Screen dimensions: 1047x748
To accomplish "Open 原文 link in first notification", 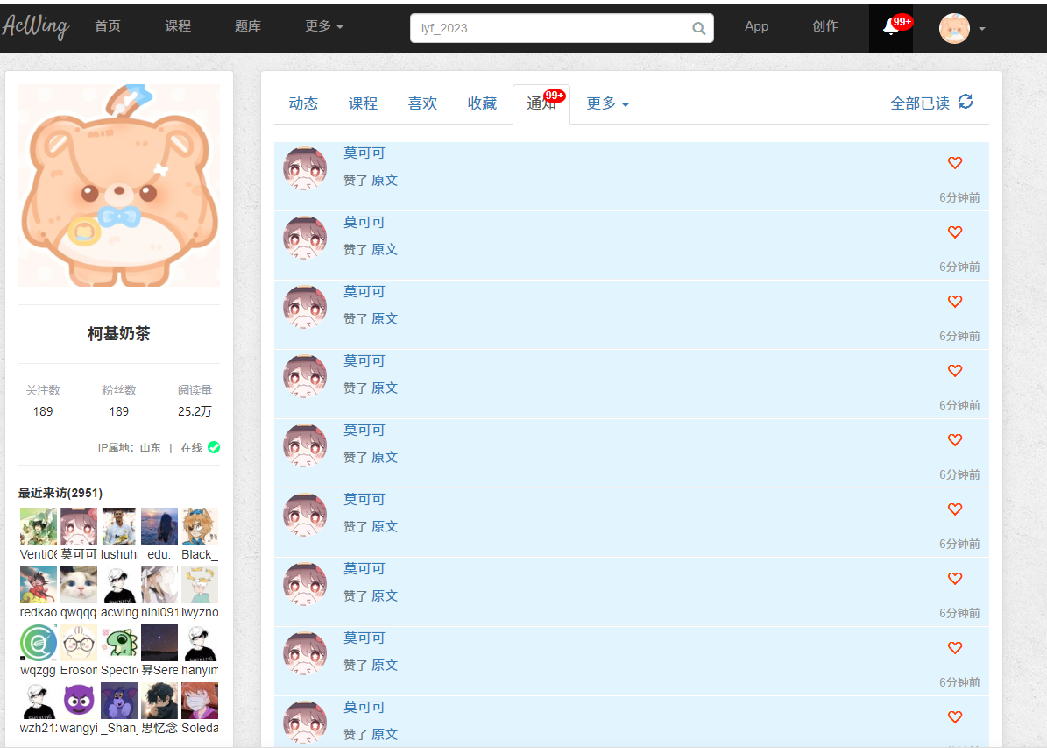I will tap(385, 180).
